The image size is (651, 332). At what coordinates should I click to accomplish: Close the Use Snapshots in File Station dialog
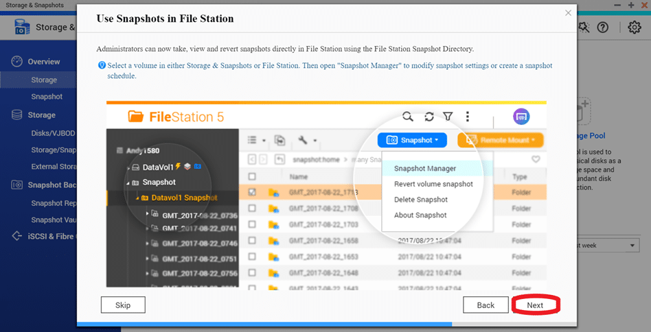[x=569, y=13]
